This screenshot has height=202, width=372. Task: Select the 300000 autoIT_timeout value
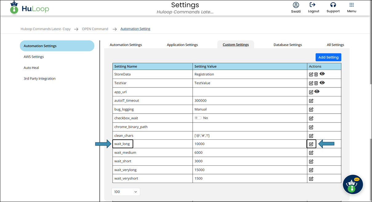[x=200, y=101]
